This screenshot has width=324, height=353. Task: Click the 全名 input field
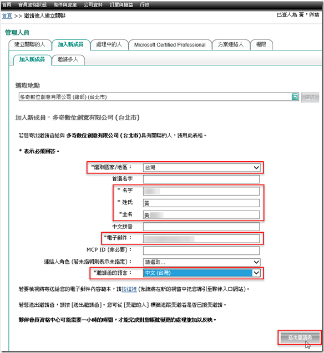[201, 215]
